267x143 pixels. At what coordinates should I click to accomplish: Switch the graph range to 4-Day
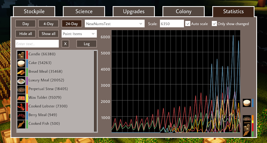click(49, 24)
